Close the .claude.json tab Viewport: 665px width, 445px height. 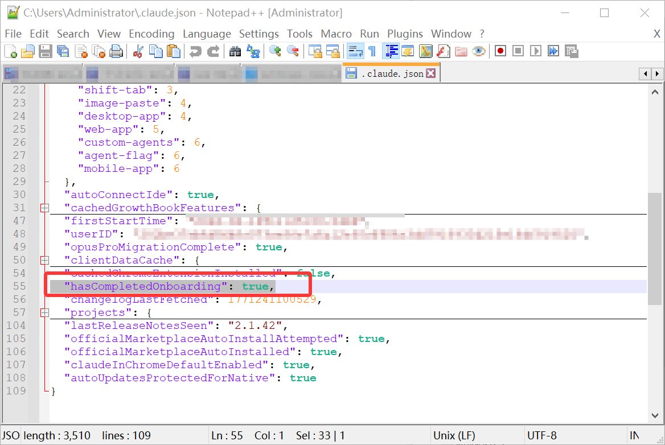tap(431, 73)
